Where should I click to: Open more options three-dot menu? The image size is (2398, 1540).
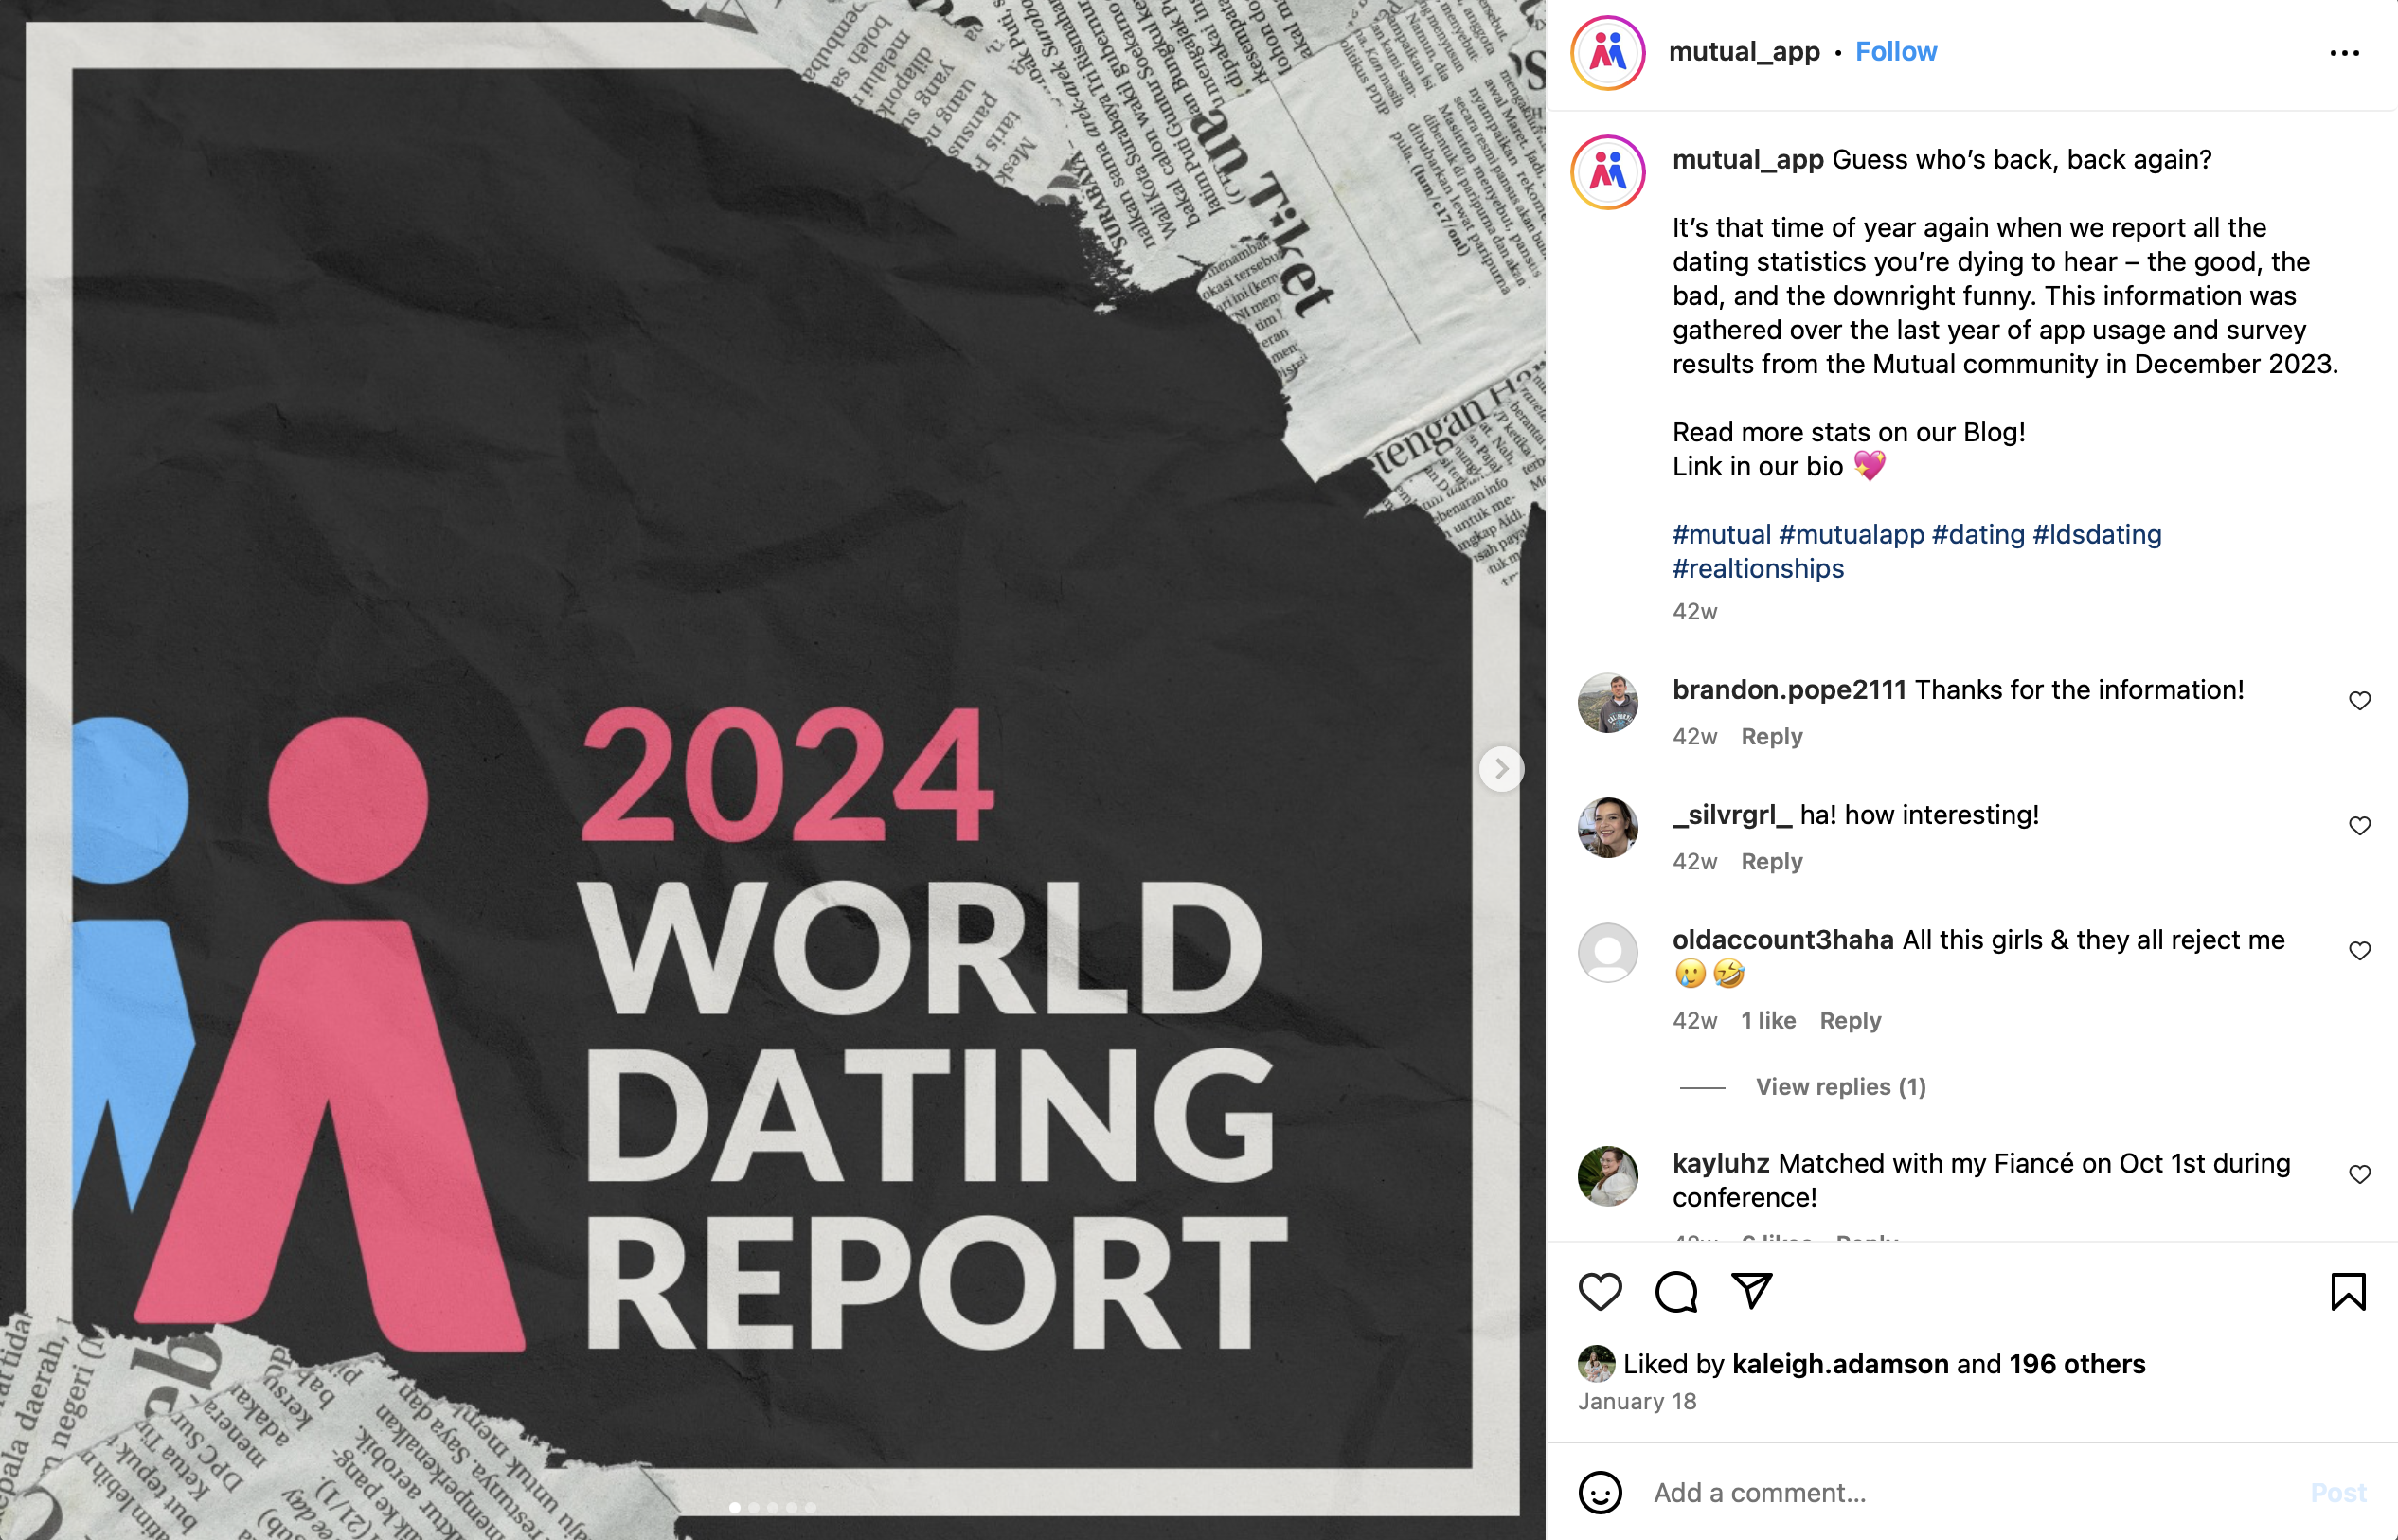tap(2344, 53)
